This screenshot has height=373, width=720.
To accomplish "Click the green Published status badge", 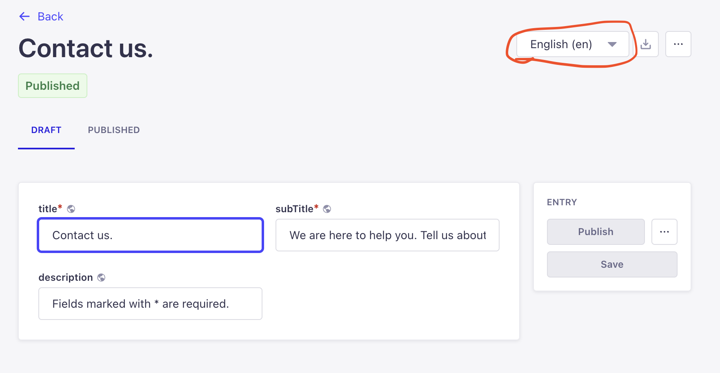I will [x=52, y=86].
